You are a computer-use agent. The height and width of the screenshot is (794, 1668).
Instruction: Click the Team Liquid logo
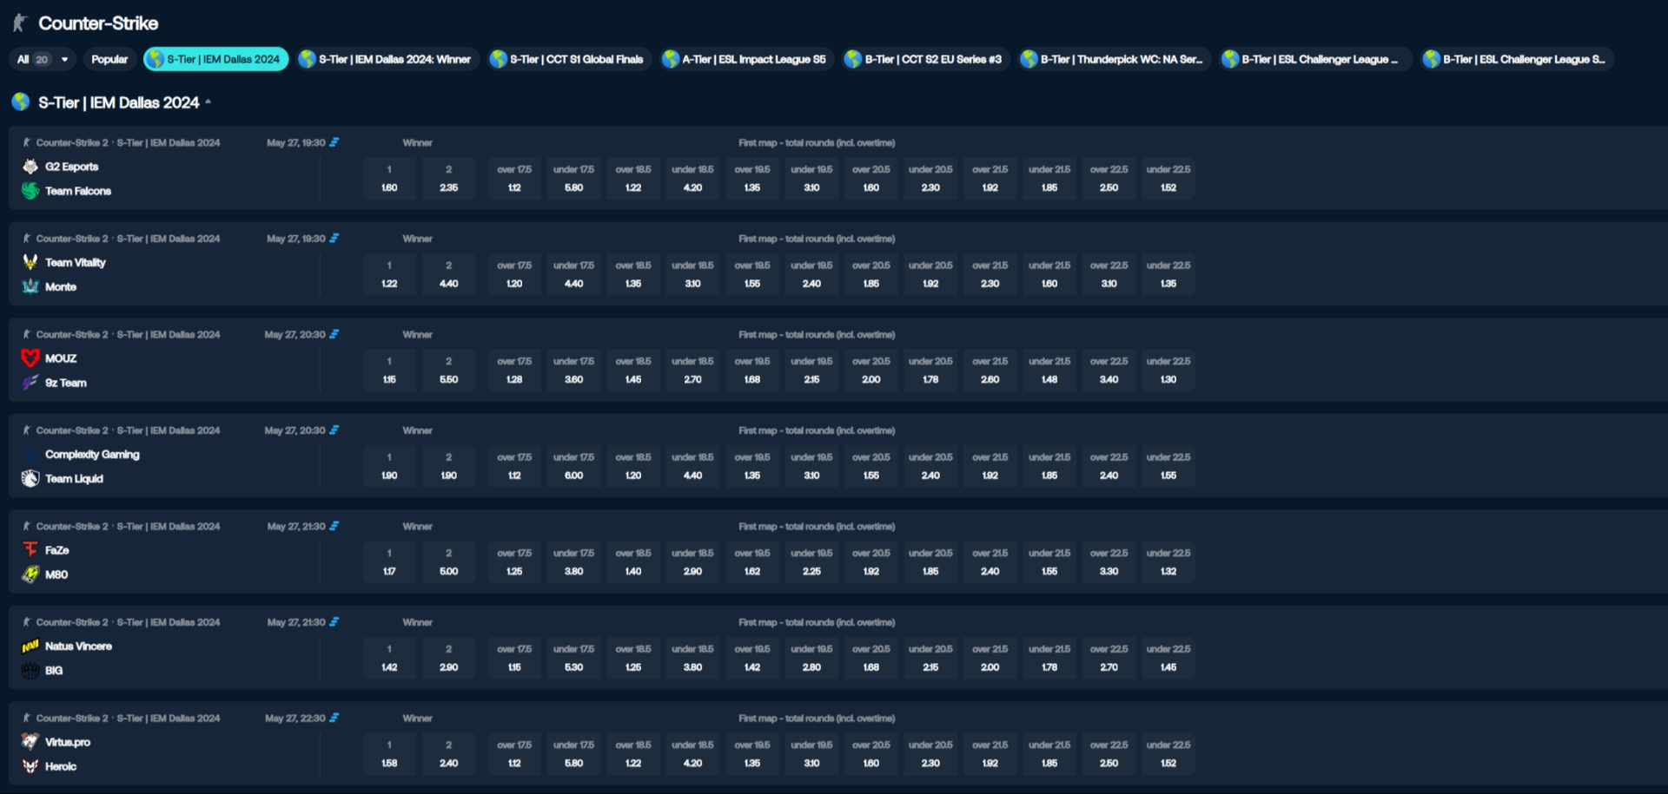30,478
